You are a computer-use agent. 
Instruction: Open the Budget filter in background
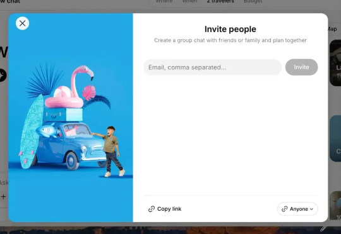tap(253, 1)
